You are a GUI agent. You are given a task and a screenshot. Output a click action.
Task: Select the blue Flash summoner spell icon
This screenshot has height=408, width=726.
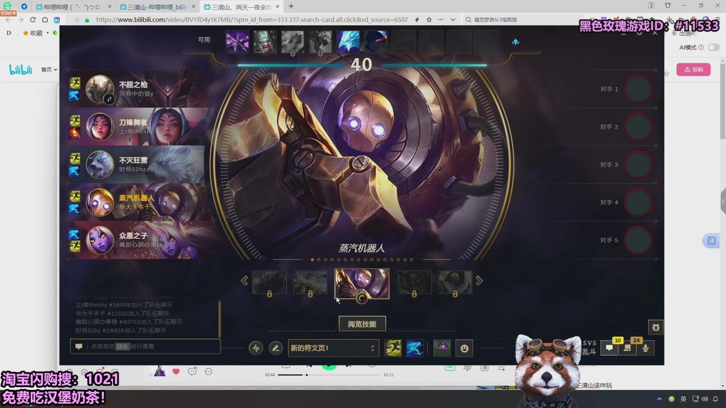415,348
